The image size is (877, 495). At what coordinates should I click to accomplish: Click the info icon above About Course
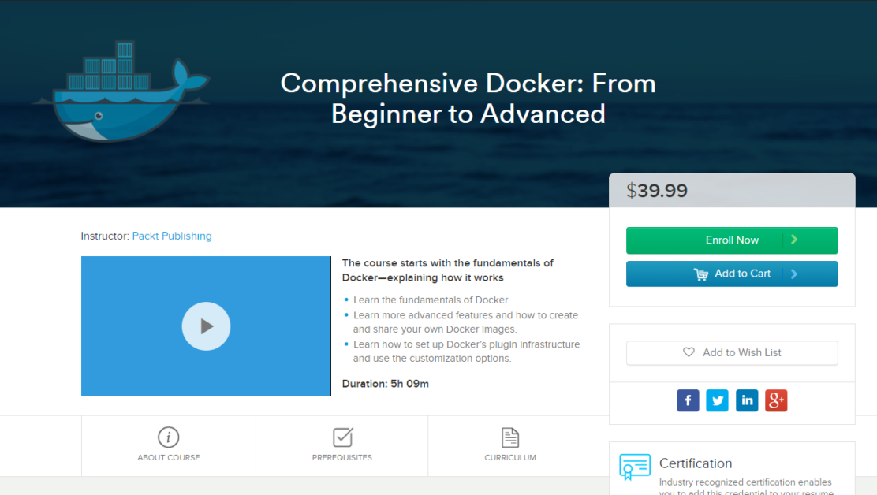tap(168, 436)
